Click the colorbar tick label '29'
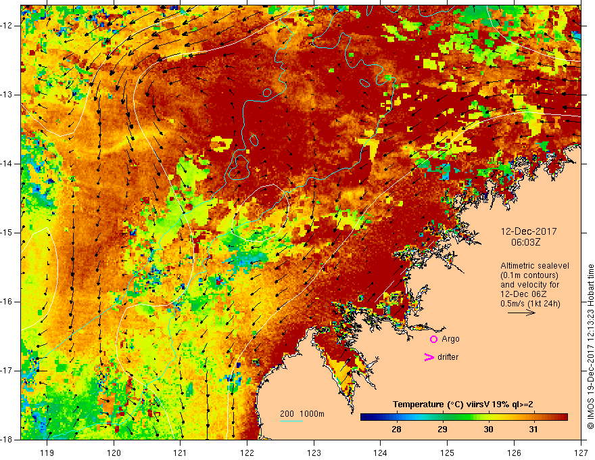Viewport: 595px width, 460px height. coord(442,430)
